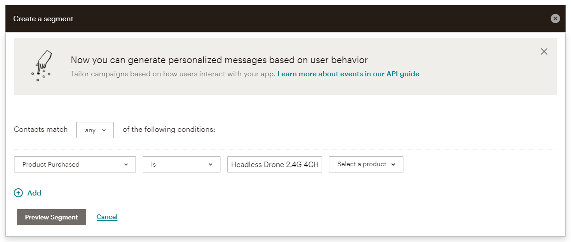This screenshot has width=571, height=242.
Task: Focus the 'Headless Drone 2.4G 4CH' text field
Action: coord(275,164)
